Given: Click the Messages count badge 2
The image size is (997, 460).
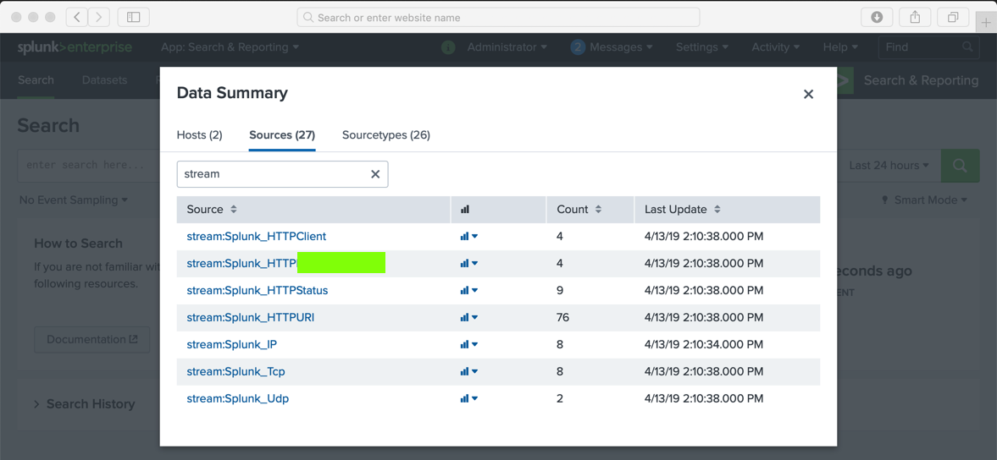Looking at the screenshot, I should [578, 47].
